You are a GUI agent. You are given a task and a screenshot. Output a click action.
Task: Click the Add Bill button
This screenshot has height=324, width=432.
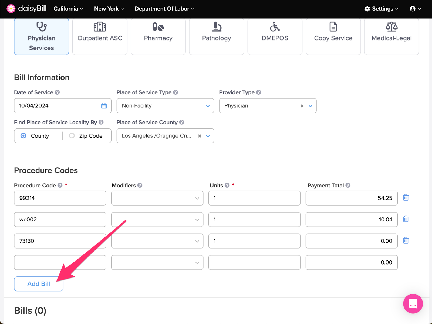[39, 284]
